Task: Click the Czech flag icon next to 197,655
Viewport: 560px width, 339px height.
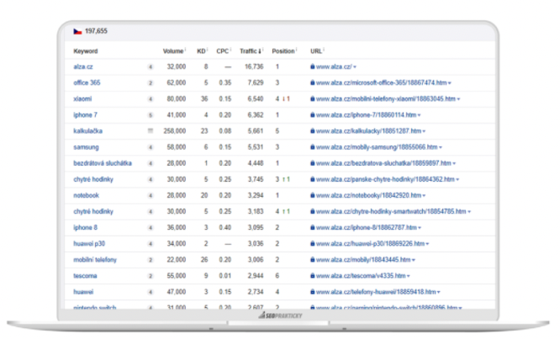Action: coord(77,31)
